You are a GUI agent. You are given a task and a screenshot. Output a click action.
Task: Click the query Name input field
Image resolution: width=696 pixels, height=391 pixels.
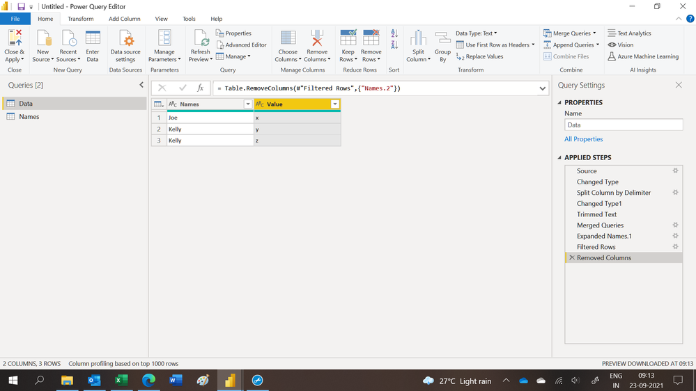[x=624, y=125]
